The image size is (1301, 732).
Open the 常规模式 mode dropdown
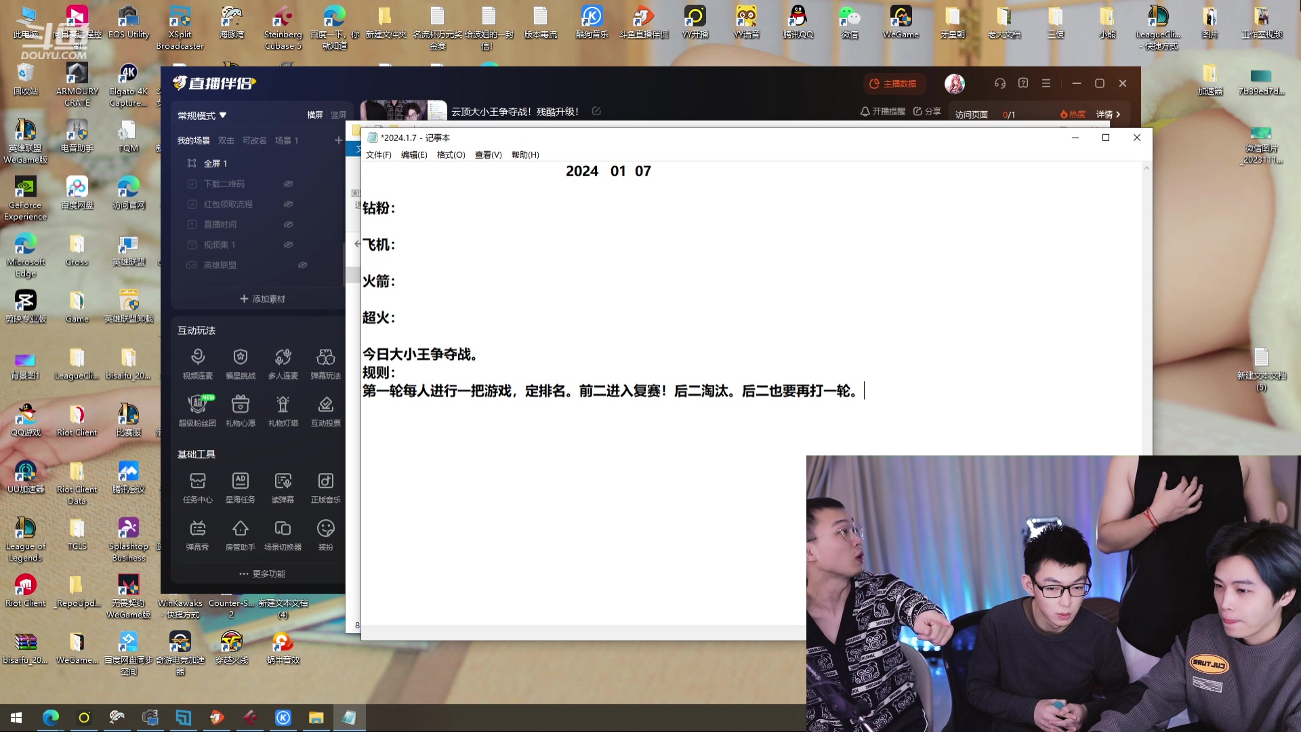(201, 115)
